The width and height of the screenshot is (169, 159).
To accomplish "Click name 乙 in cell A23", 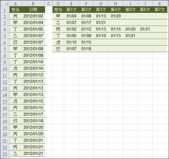I will point(15,154).
